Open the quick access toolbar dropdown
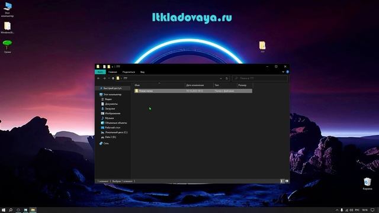The image size is (379, 213). (x=113, y=67)
